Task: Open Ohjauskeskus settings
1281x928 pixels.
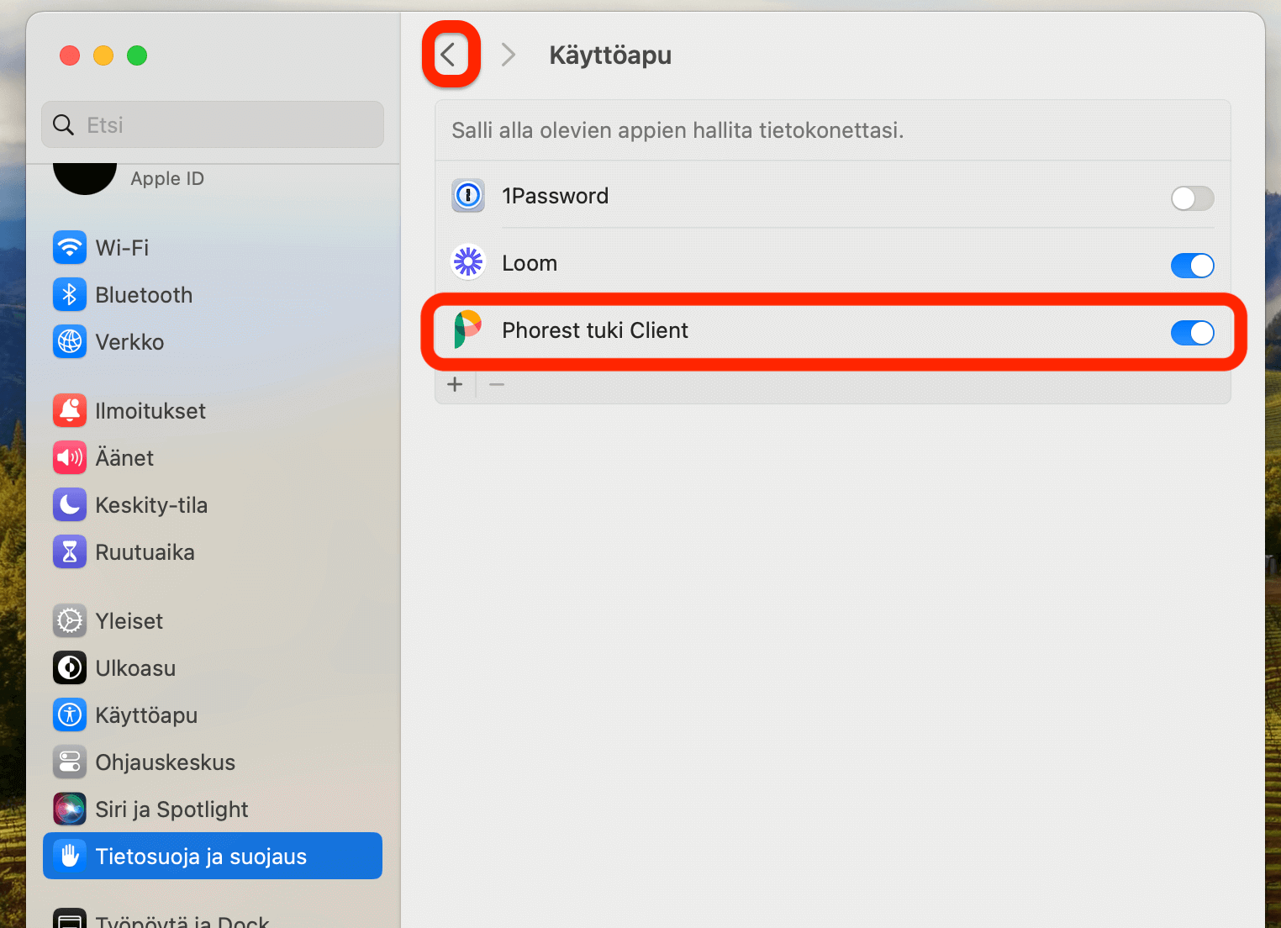Action: click(x=165, y=762)
